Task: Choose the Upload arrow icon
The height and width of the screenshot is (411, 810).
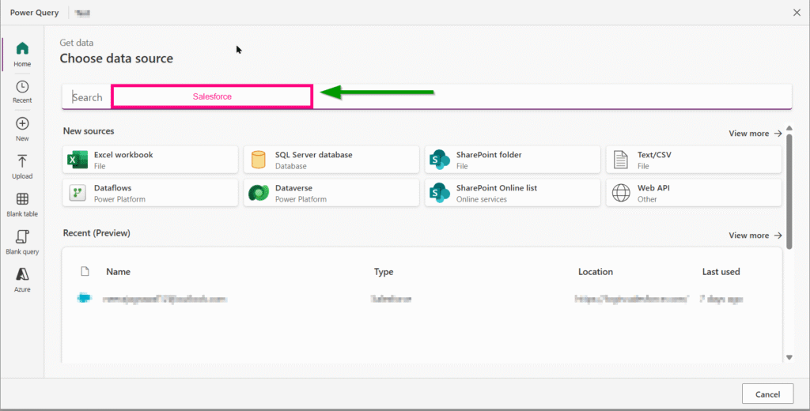Action: 22,160
